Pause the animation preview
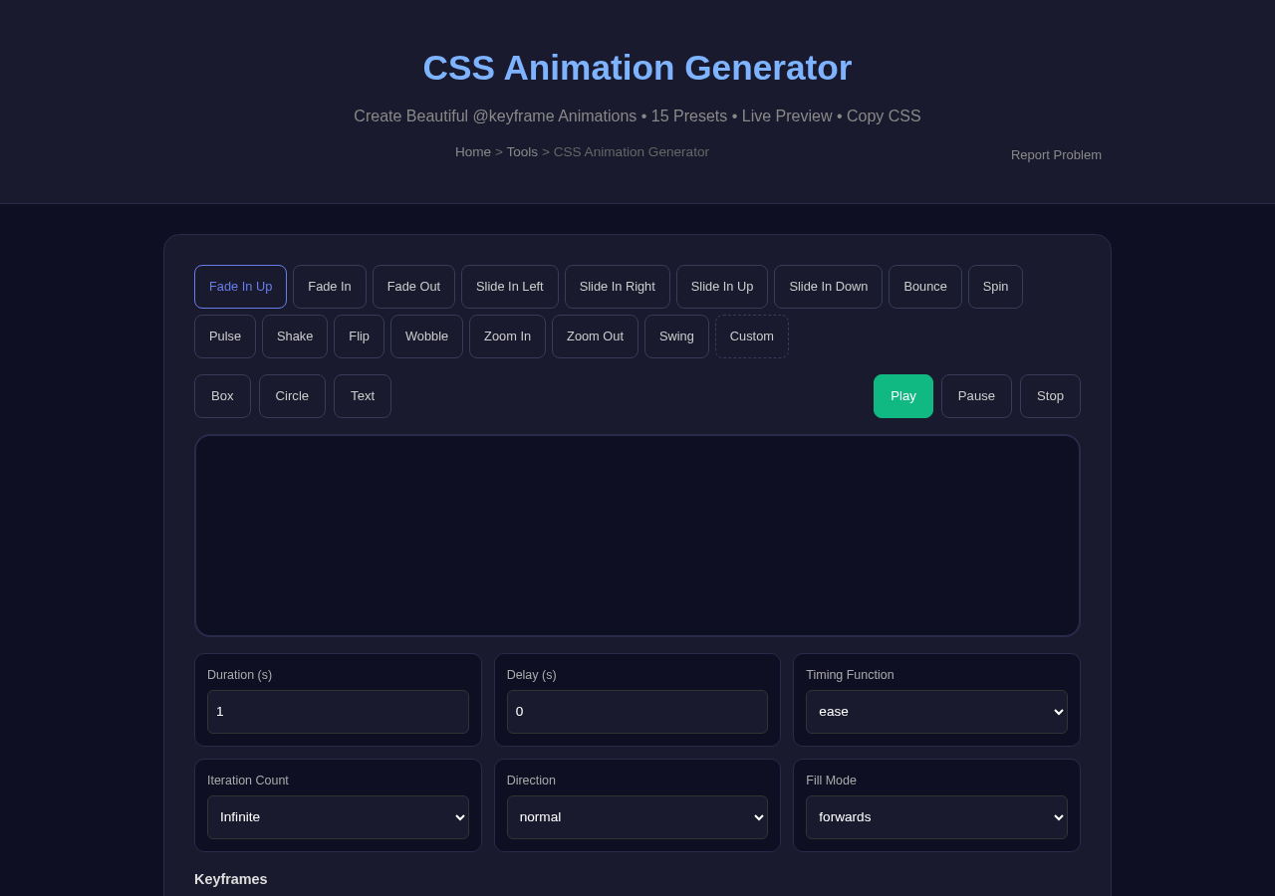This screenshot has width=1275, height=896. tap(976, 396)
